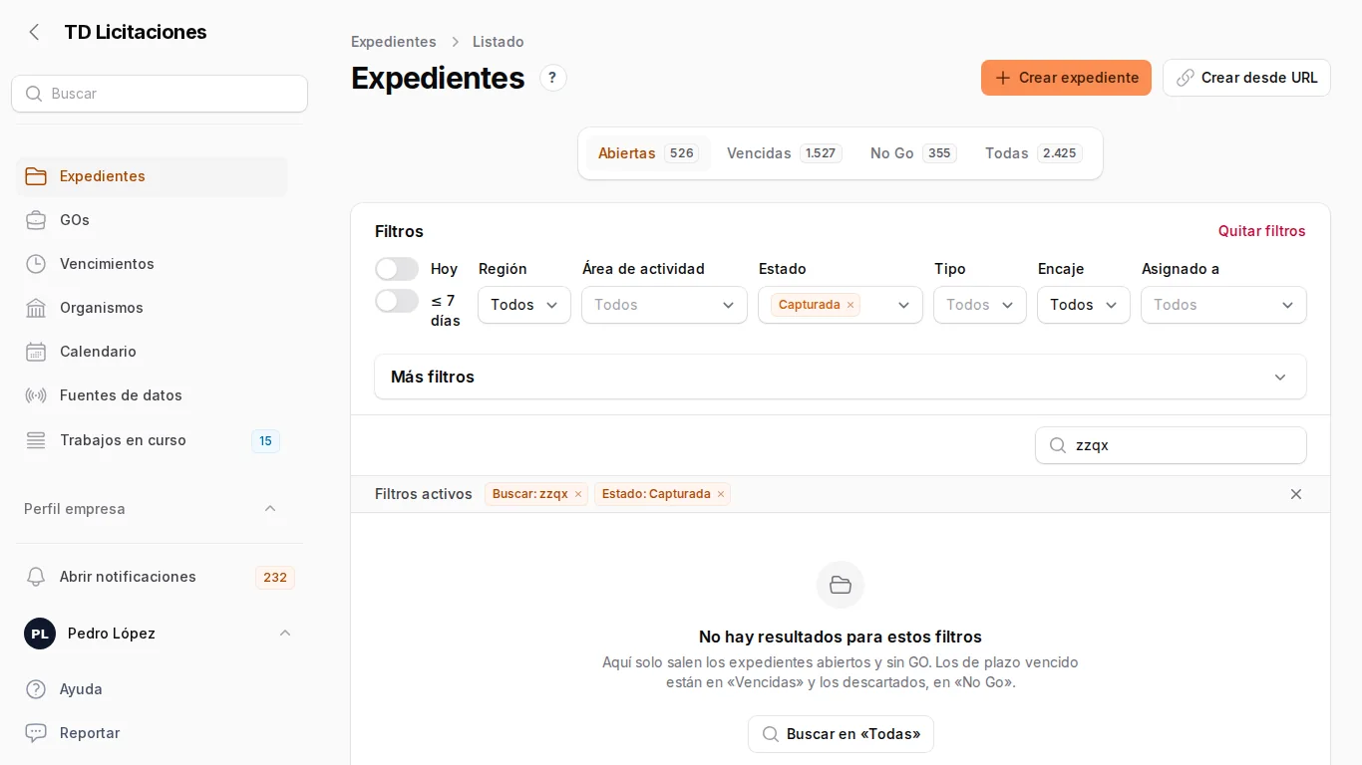1362x765 pixels.
Task: Remove the 'Estado: Capturada' active filter chip
Action: (x=721, y=494)
